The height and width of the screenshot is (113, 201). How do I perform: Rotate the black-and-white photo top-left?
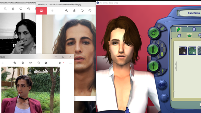(x=29, y=9)
